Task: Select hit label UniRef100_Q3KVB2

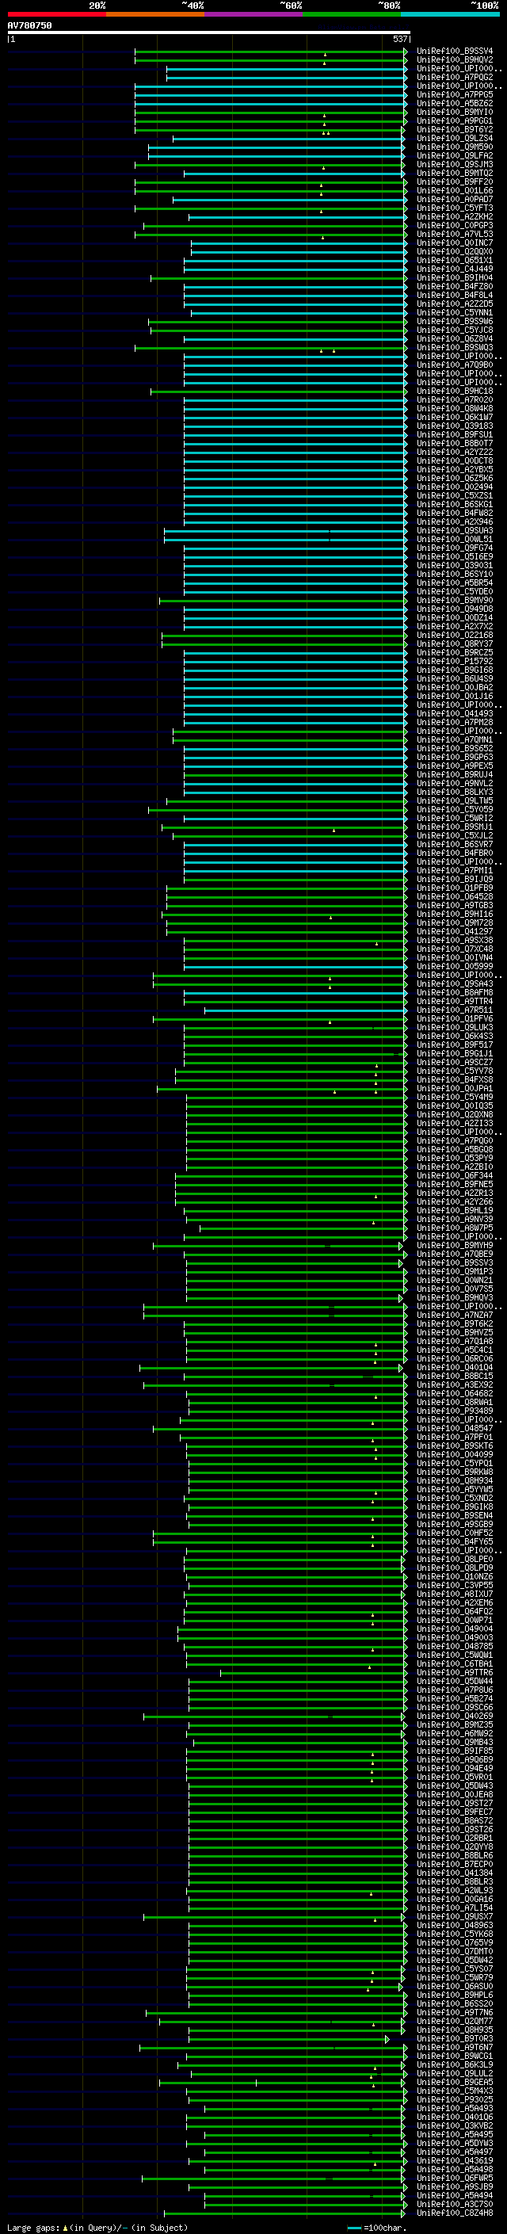Action: (455, 2125)
